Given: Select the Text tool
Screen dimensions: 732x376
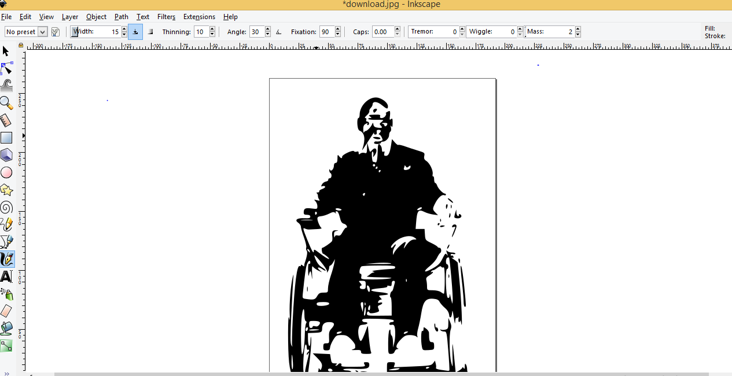Looking at the screenshot, I should (6, 277).
